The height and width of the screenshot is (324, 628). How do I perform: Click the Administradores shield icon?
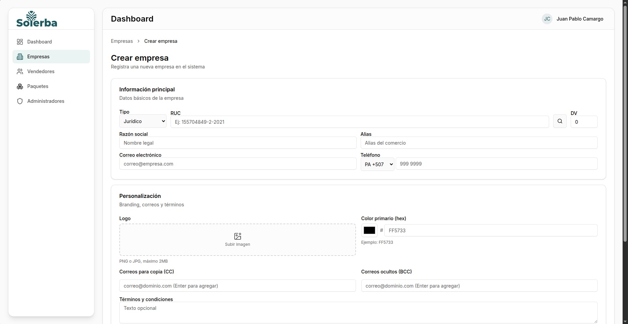click(20, 101)
